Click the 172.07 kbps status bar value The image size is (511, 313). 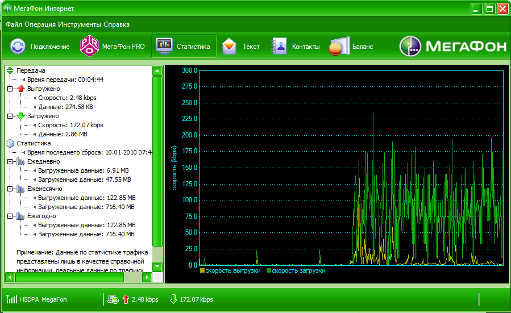click(196, 299)
